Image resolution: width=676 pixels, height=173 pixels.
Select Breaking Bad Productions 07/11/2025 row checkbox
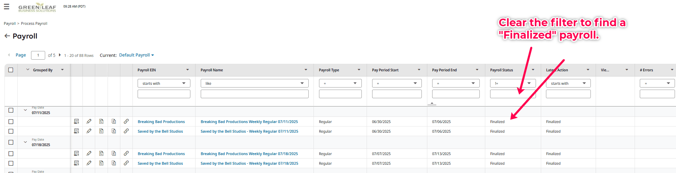click(x=11, y=122)
